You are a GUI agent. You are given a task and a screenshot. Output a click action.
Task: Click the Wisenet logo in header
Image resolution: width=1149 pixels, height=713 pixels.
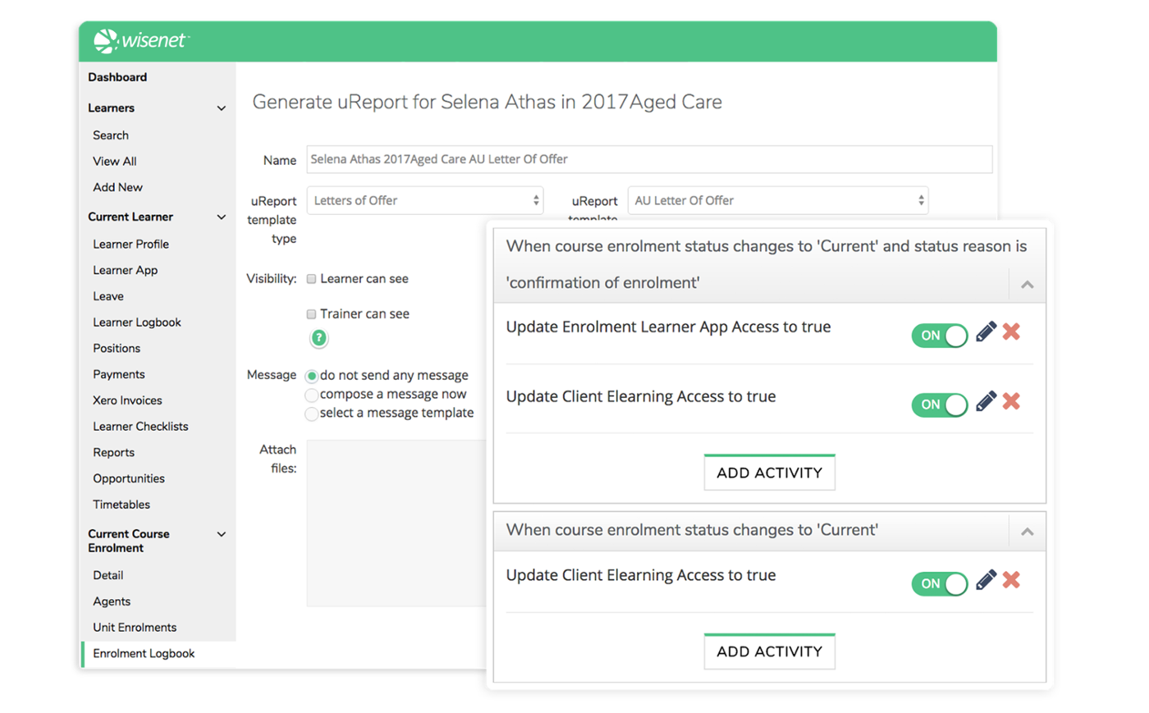(x=140, y=40)
